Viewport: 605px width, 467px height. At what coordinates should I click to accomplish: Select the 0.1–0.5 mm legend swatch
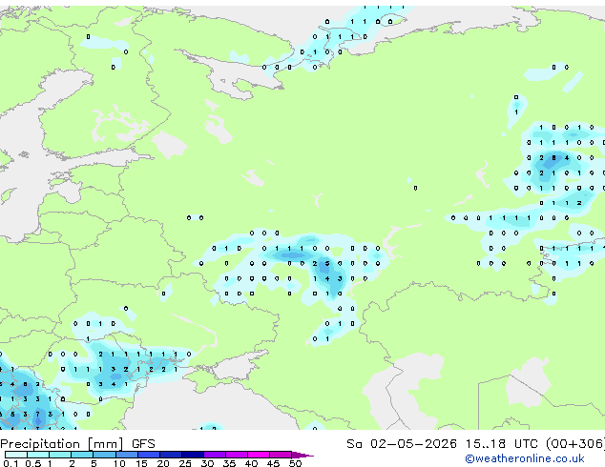(x=16, y=455)
